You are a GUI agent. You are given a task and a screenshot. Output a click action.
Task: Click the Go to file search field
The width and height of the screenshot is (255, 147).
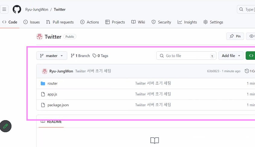point(186,56)
